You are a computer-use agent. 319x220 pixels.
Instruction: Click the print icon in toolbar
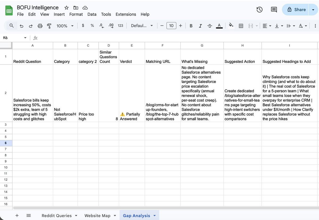[x=40, y=26]
